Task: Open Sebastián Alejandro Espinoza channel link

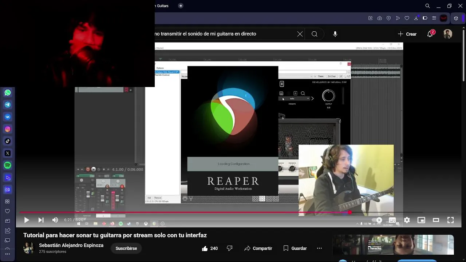Action: (x=71, y=245)
